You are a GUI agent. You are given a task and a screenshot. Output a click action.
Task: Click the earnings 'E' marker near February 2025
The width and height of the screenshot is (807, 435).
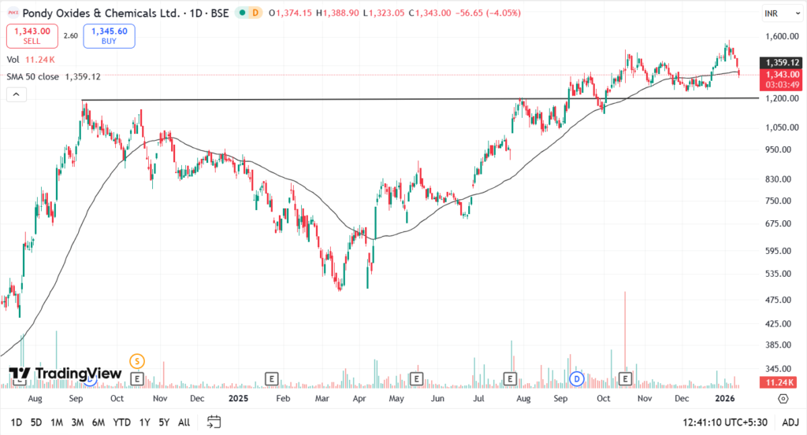(x=272, y=379)
